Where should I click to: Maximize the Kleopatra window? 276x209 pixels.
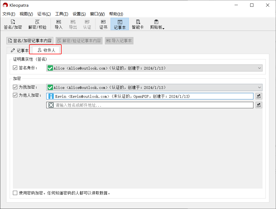coord(252,5)
